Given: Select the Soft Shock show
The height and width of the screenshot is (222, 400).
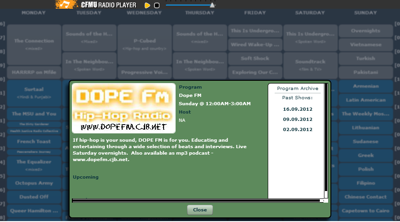Looking at the screenshot, I should (x=255, y=59).
